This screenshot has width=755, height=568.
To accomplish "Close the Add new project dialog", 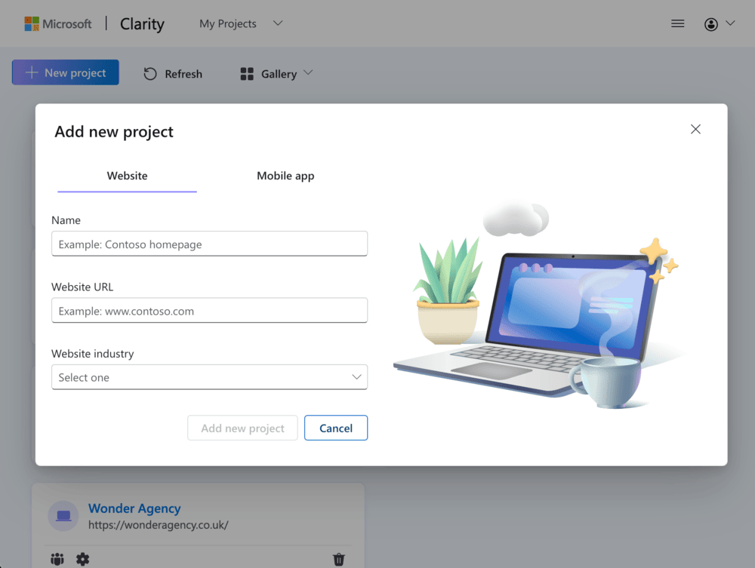I will point(695,129).
